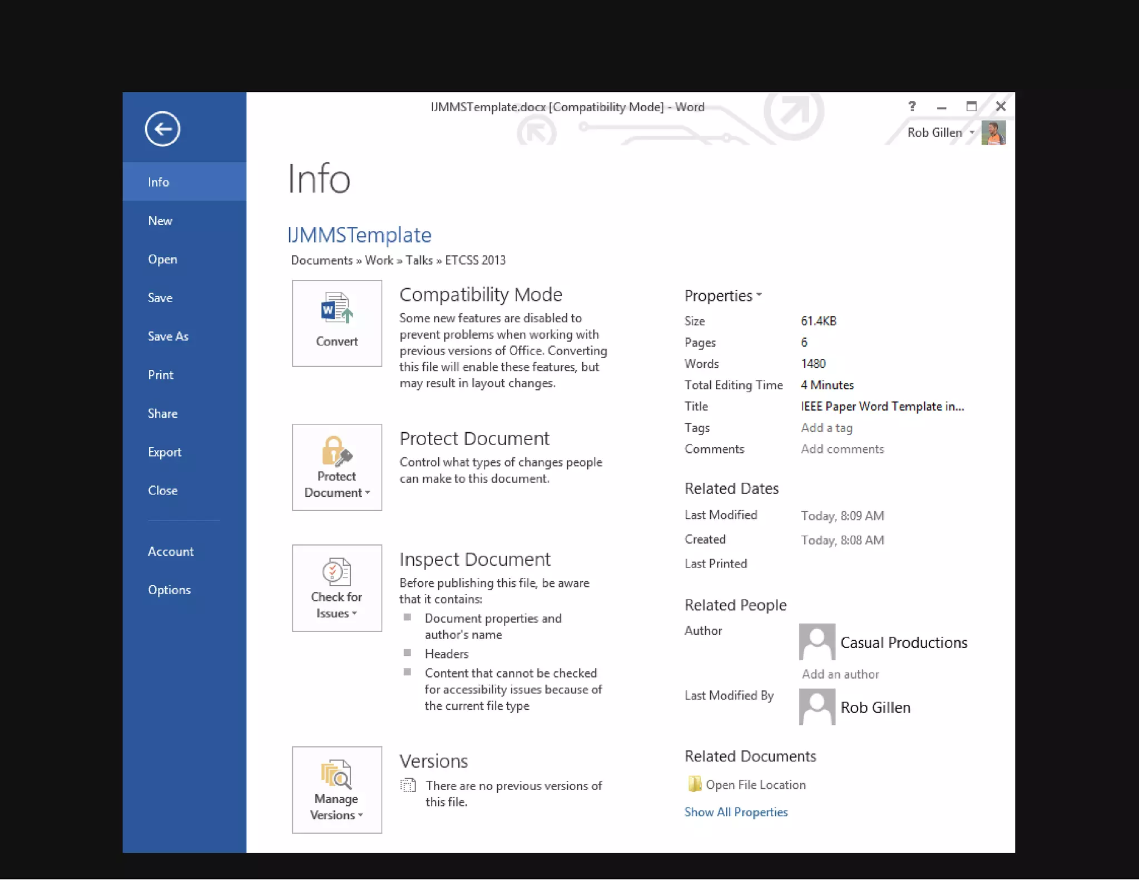The image size is (1139, 880).
Task: Go to the Print section
Action: coord(161,375)
